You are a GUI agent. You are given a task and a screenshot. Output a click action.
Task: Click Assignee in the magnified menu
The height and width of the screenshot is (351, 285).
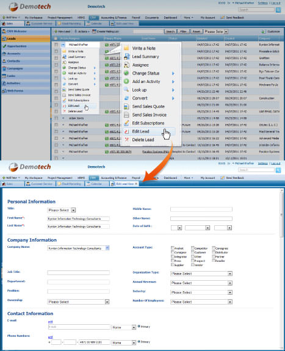pos(140,65)
